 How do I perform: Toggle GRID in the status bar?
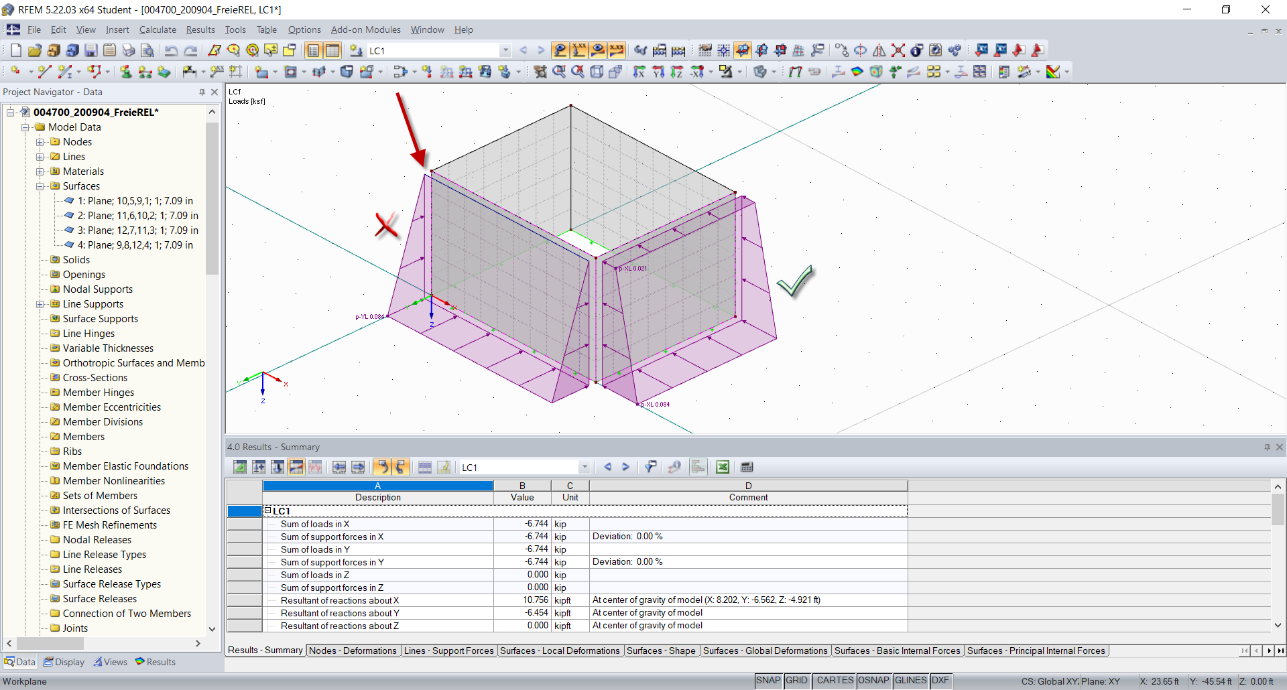pos(796,681)
